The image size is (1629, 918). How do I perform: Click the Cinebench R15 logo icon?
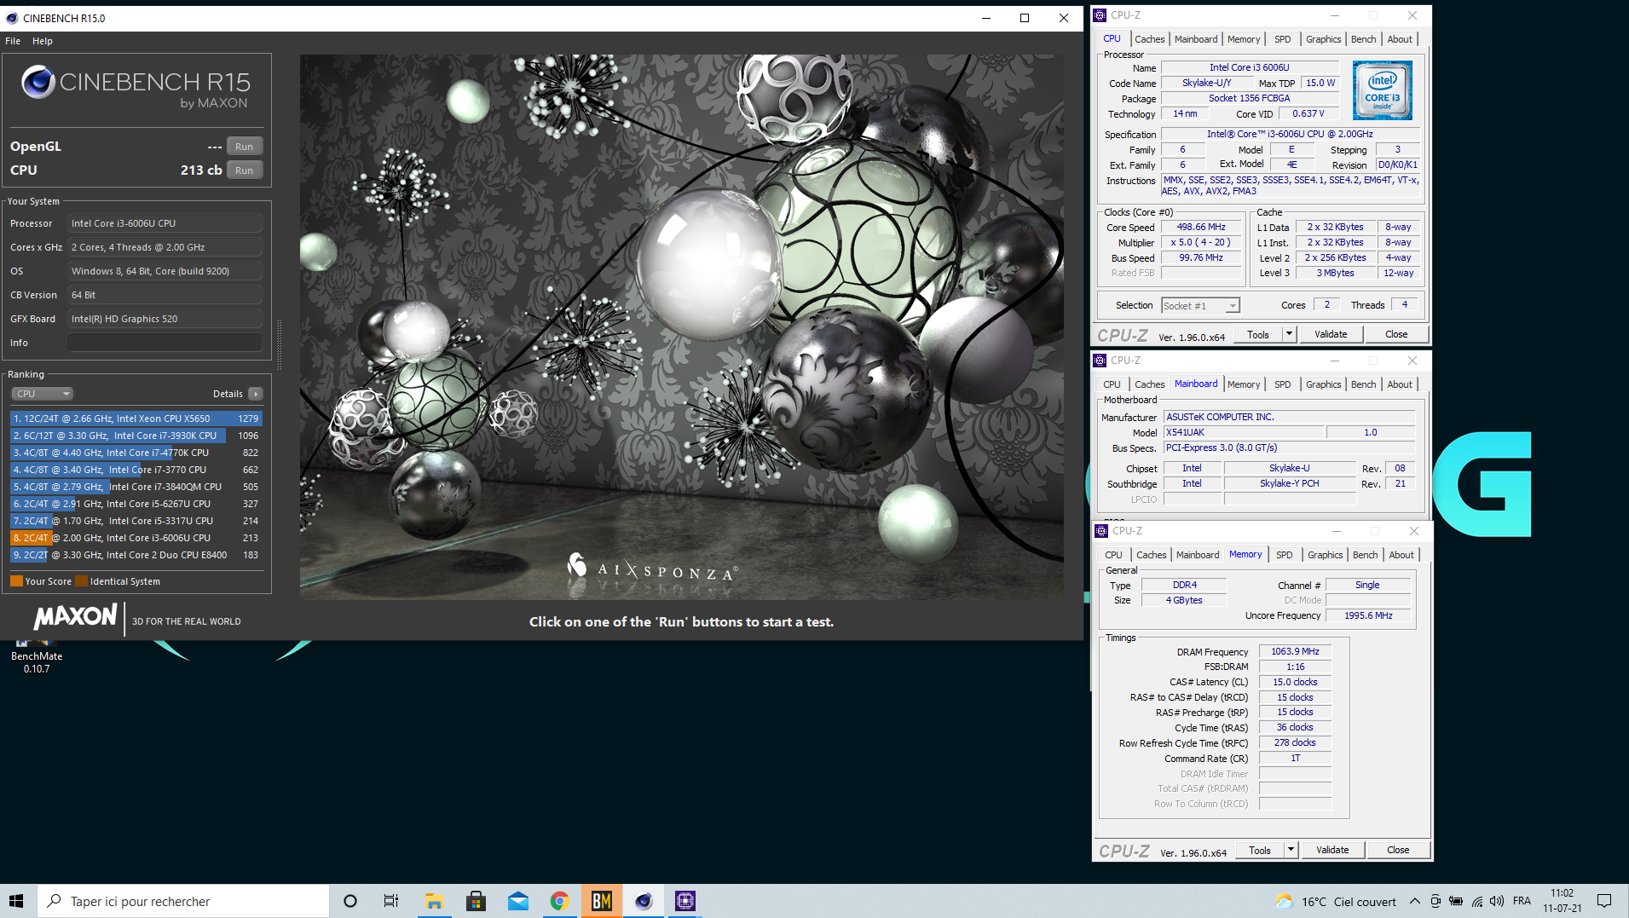click(x=38, y=82)
